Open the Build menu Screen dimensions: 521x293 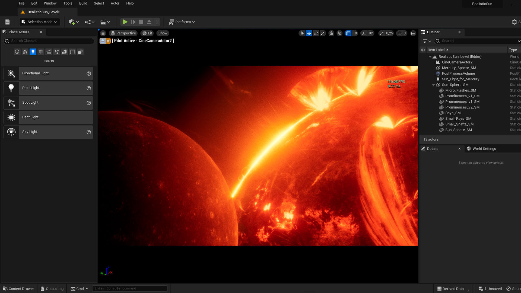(83, 3)
